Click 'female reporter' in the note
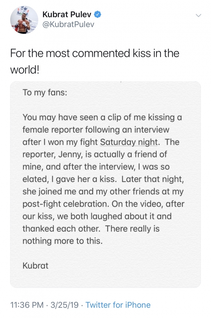 coord(53,130)
